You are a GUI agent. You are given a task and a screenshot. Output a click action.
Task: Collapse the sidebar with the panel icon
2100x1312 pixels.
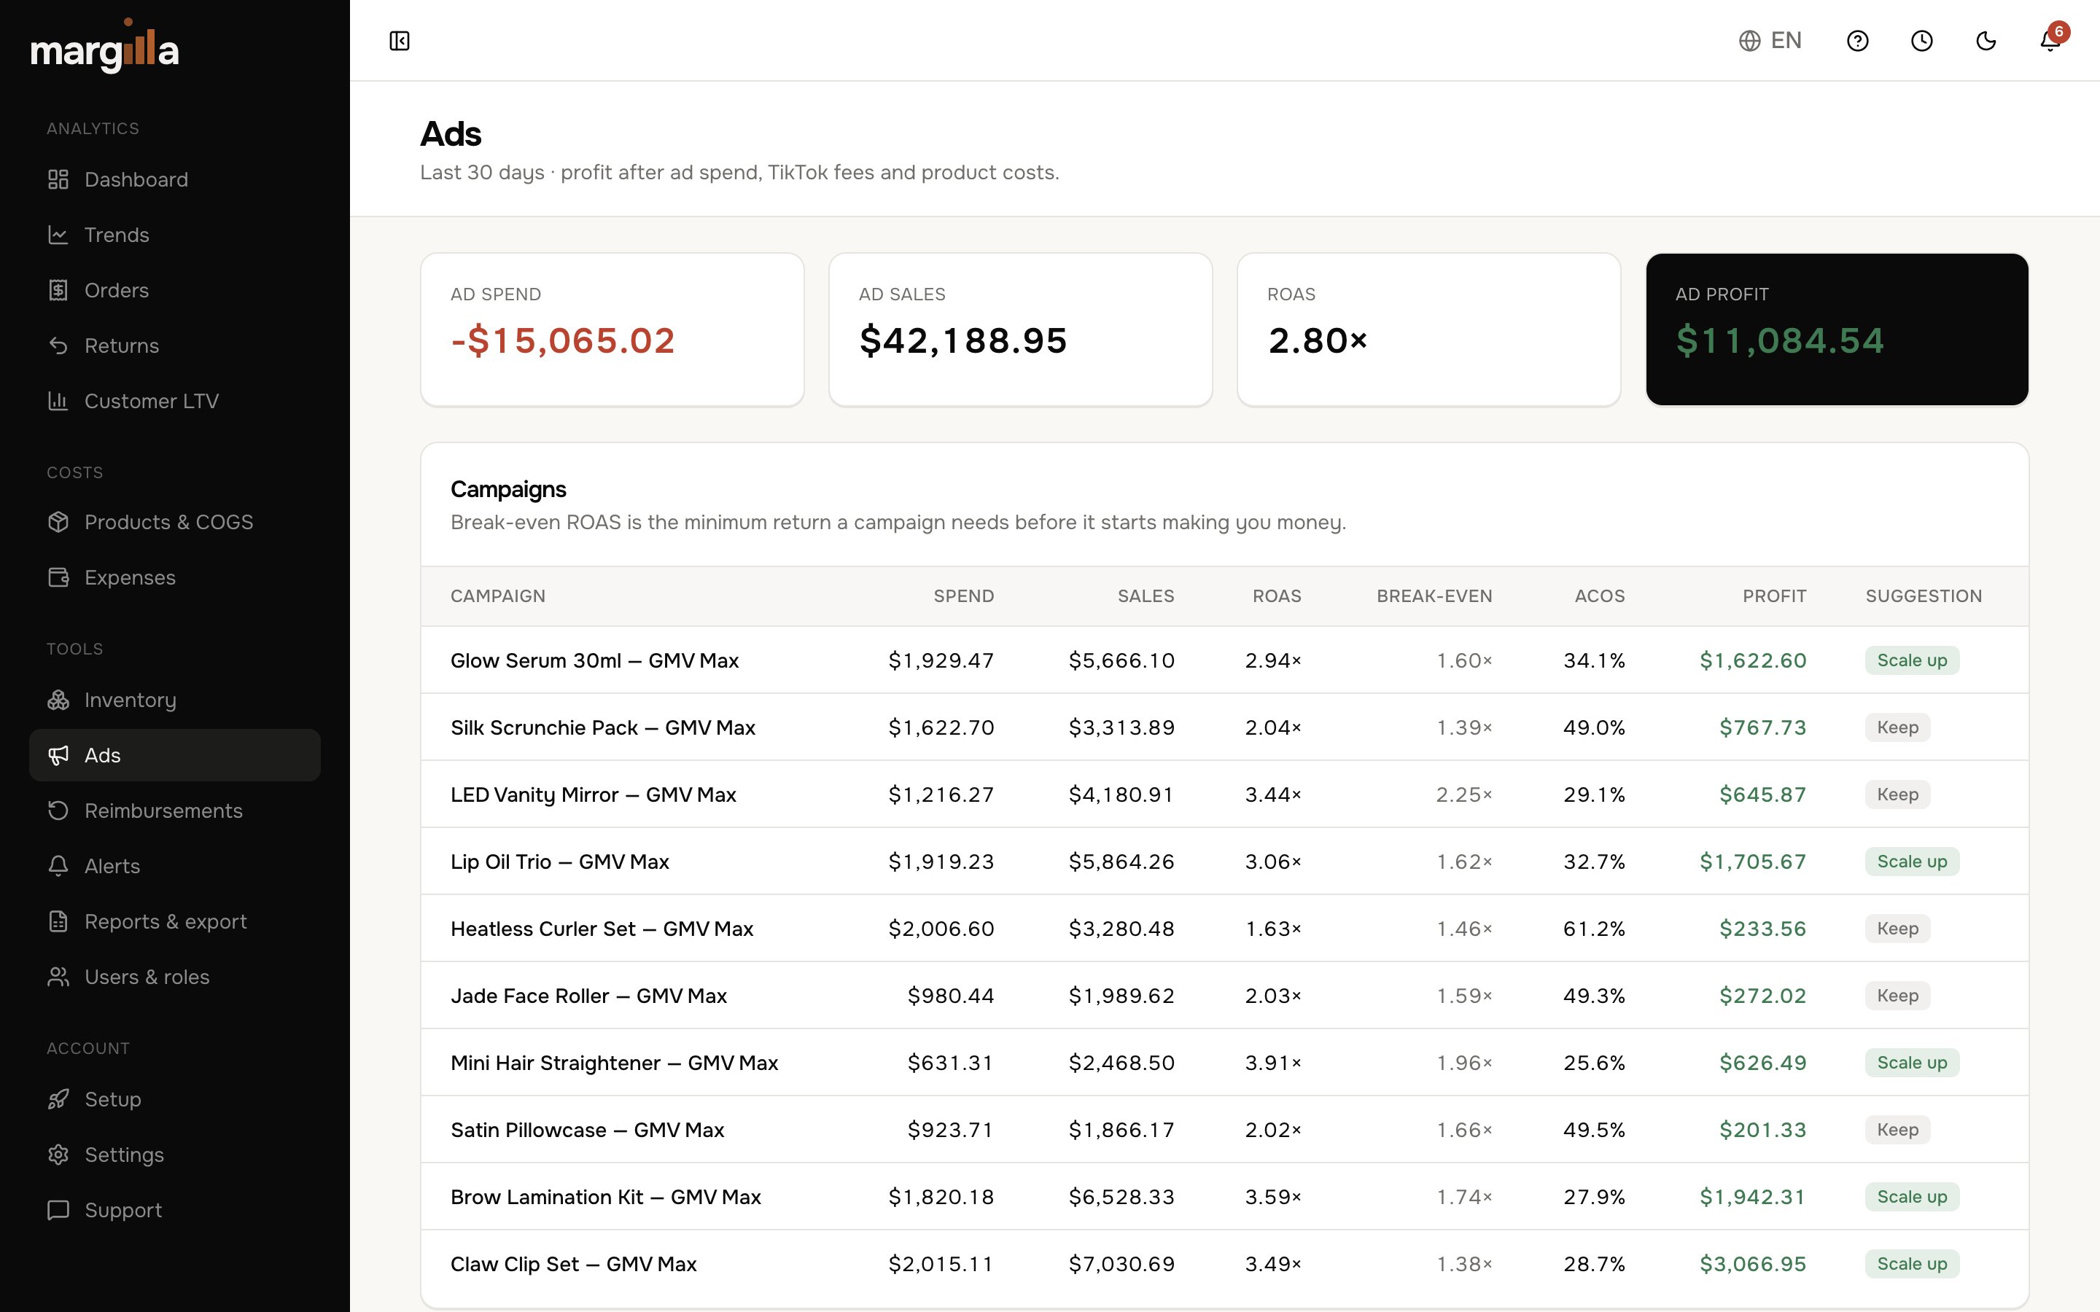tap(399, 41)
